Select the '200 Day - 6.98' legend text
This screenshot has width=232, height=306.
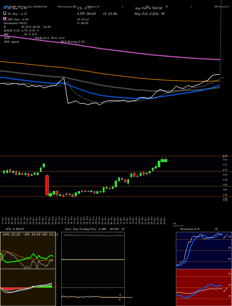(x=18, y=19)
